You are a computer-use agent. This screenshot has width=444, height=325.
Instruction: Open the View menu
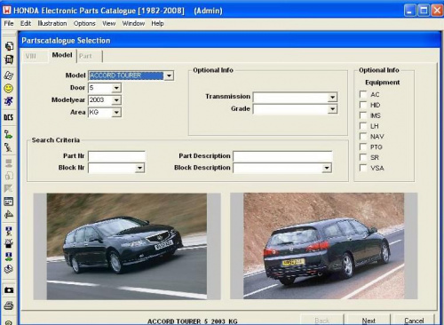(108, 23)
